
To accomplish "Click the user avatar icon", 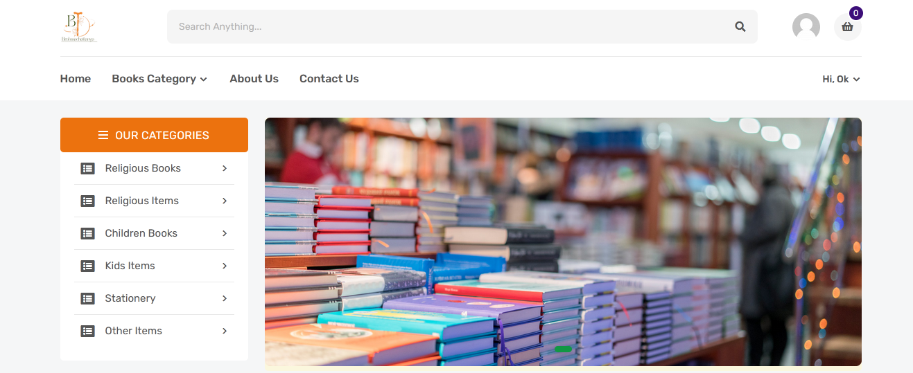I will (x=806, y=27).
